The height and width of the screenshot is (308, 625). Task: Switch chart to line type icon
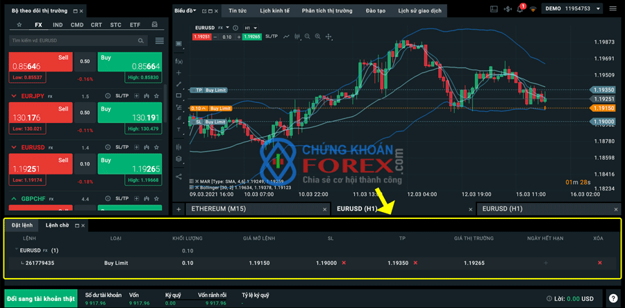click(286, 37)
